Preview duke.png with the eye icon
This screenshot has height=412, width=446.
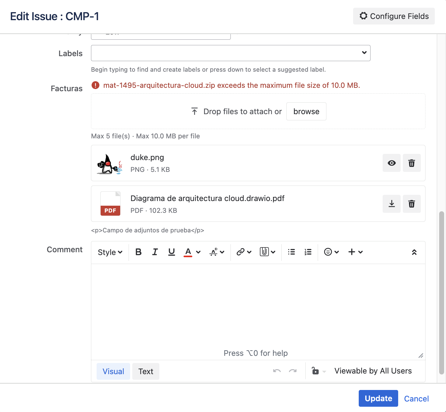click(x=392, y=163)
